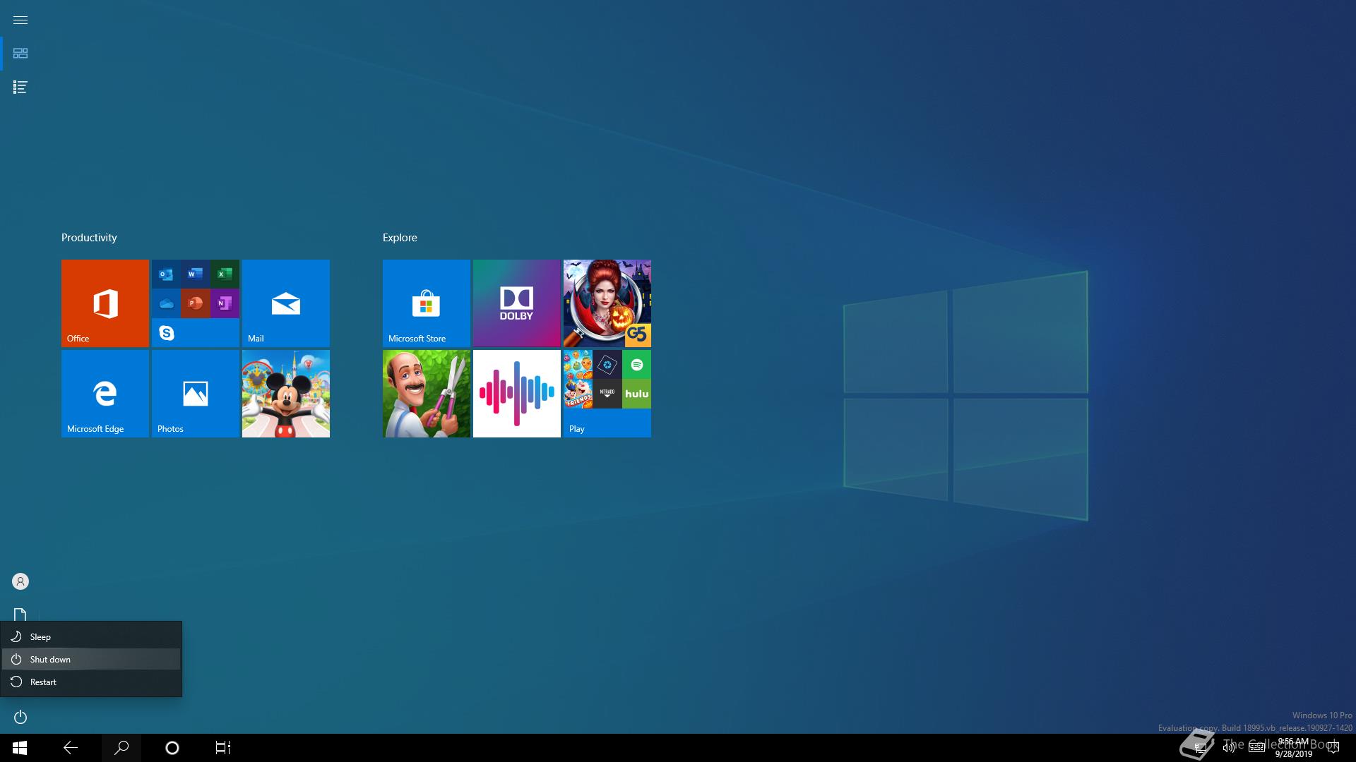The height and width of the screenshot is (762, 1356).
Task: Choose Restart from the power menu
Action: [91, 682]
